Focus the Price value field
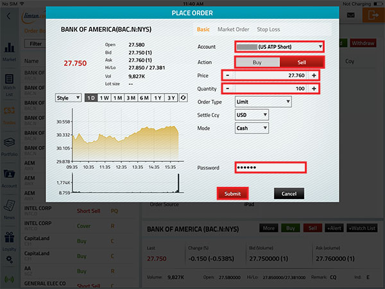The width and height of the screenshot is (385, 289). click(271, 75)
